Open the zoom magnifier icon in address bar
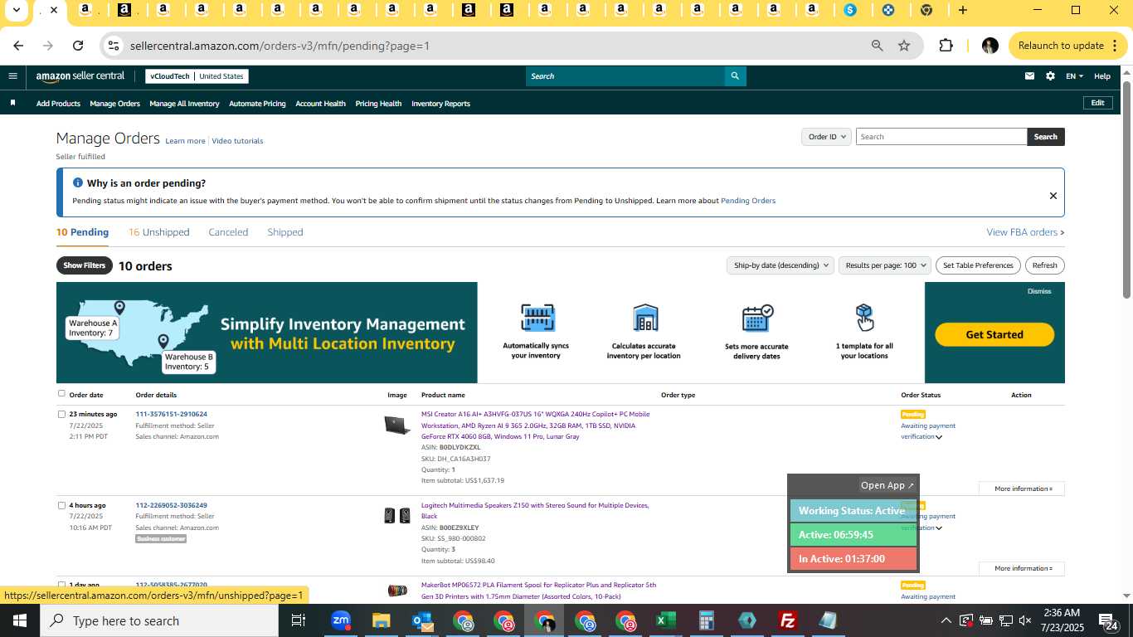This screenshot has height=637, width=1133. [x=877, y=46]
